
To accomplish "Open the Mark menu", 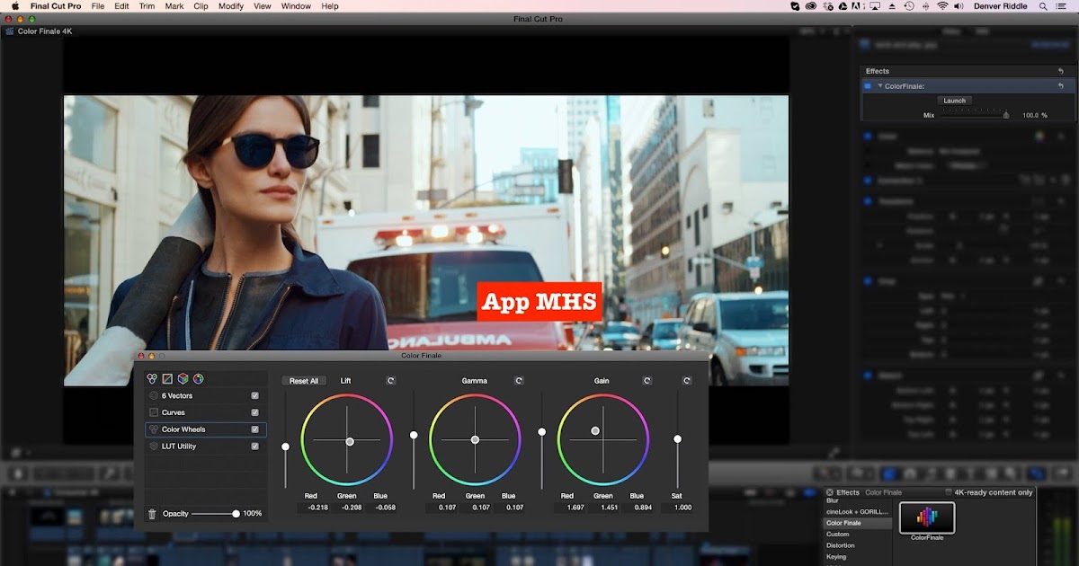I will 174,6.
